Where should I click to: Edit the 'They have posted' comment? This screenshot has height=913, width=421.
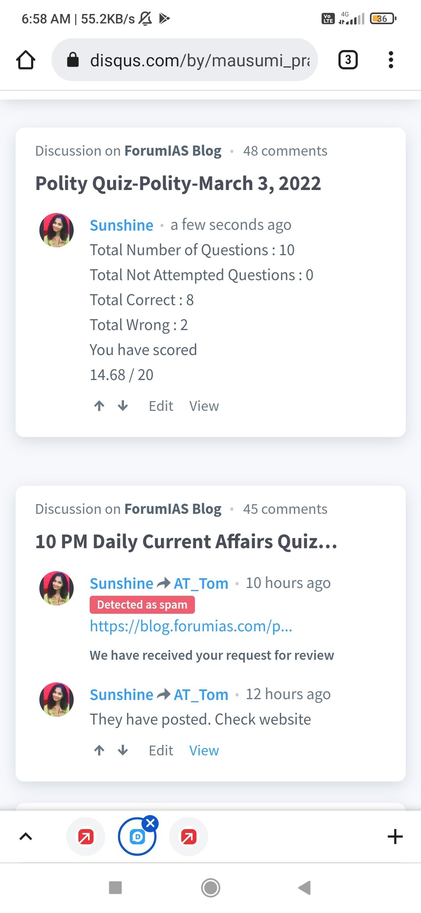click(161, 751)
